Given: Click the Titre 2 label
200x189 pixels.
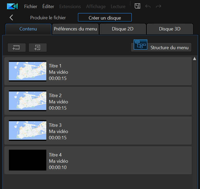Looking at the screenshot, I should click(x=55, y=96).
